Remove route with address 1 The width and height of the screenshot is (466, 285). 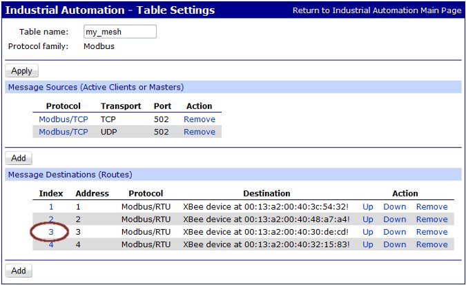click(x=431, y=207)
